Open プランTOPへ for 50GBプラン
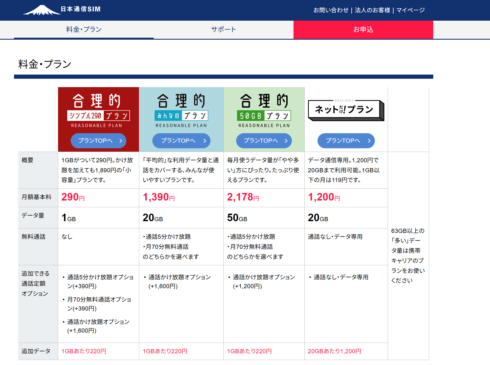Image resolution: width=490 pixels, height=365 pixels. (264, 141)
